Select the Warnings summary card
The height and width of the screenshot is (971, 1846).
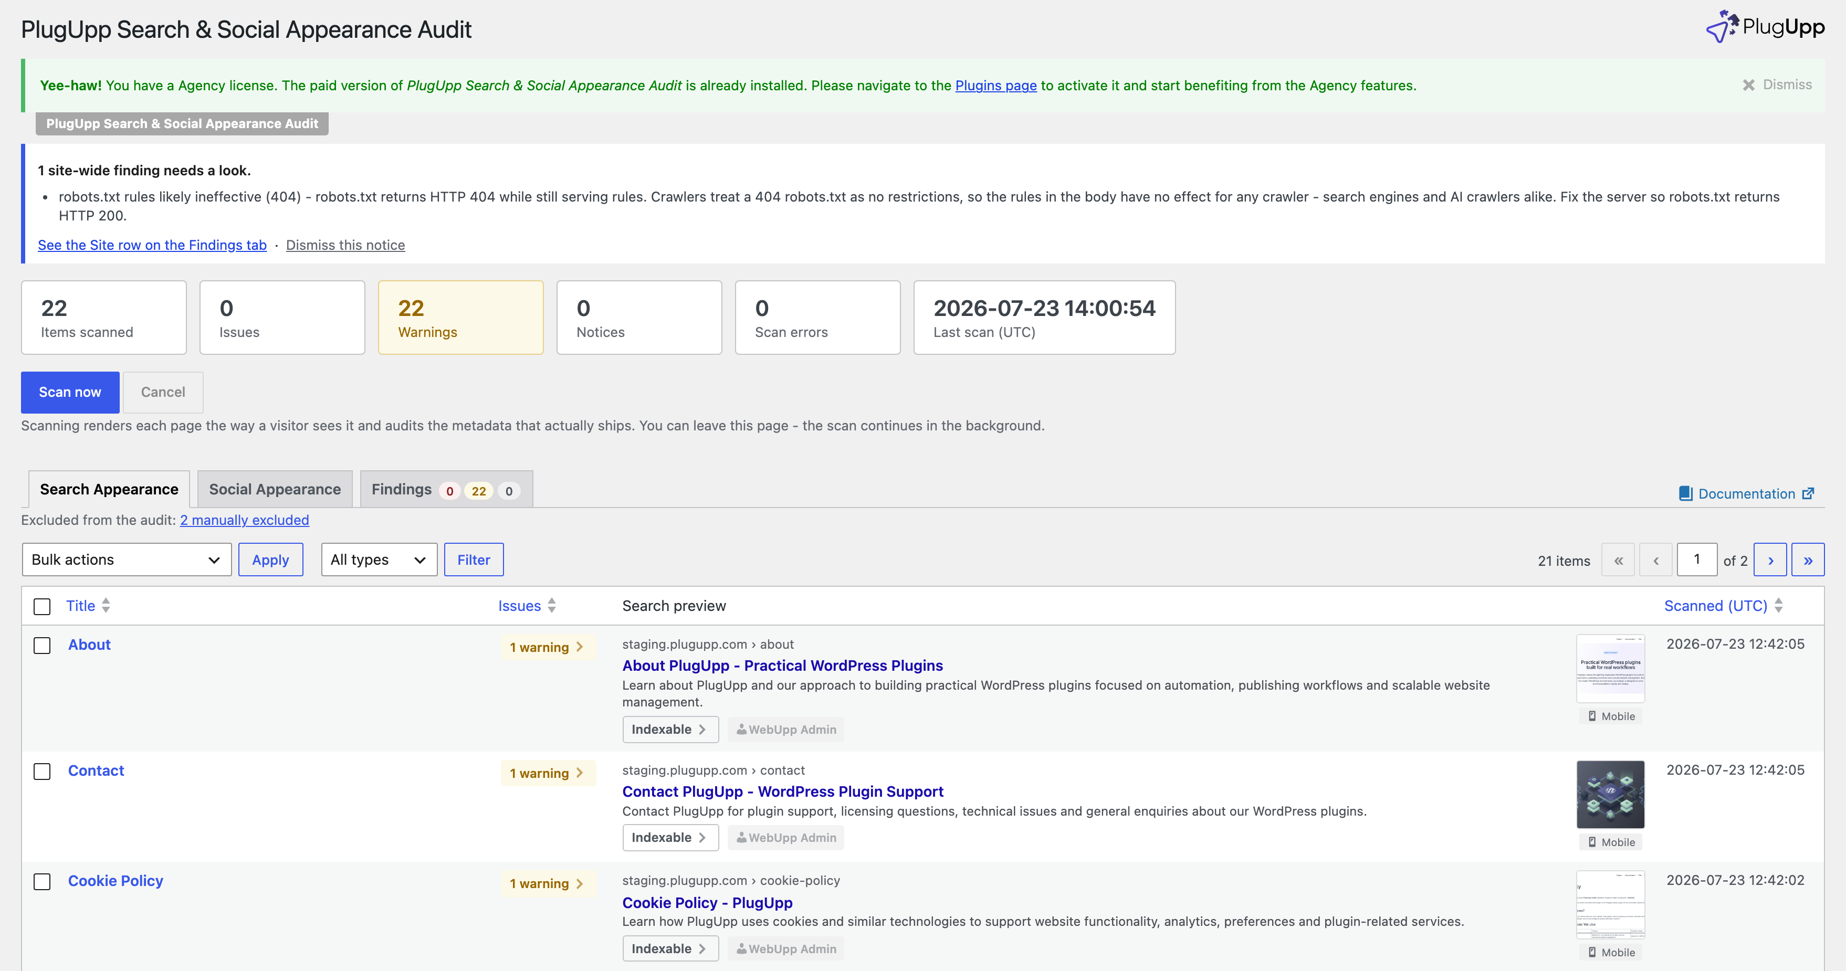pos(461,318)
